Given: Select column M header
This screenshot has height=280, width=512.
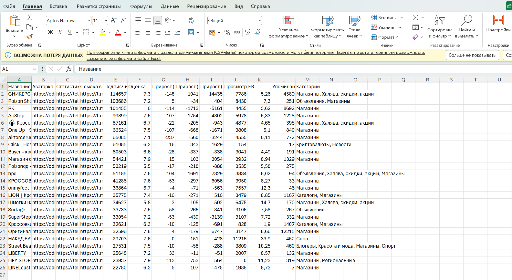Looking at the screenshot, I should point(307,80).
